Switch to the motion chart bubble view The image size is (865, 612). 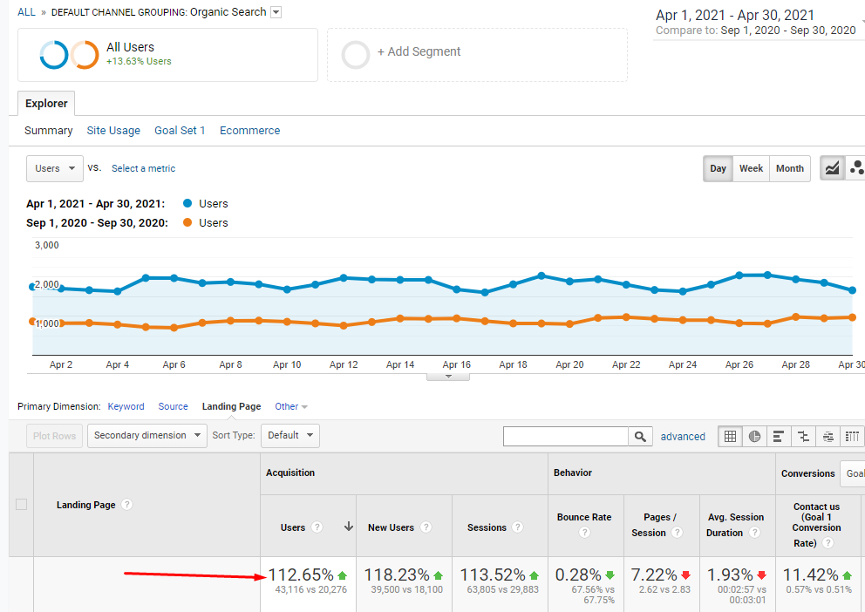click(857, 168)
